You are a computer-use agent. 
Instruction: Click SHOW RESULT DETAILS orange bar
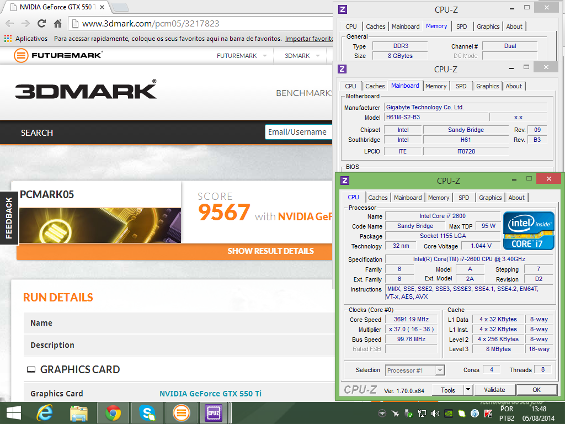click(174, 251)
